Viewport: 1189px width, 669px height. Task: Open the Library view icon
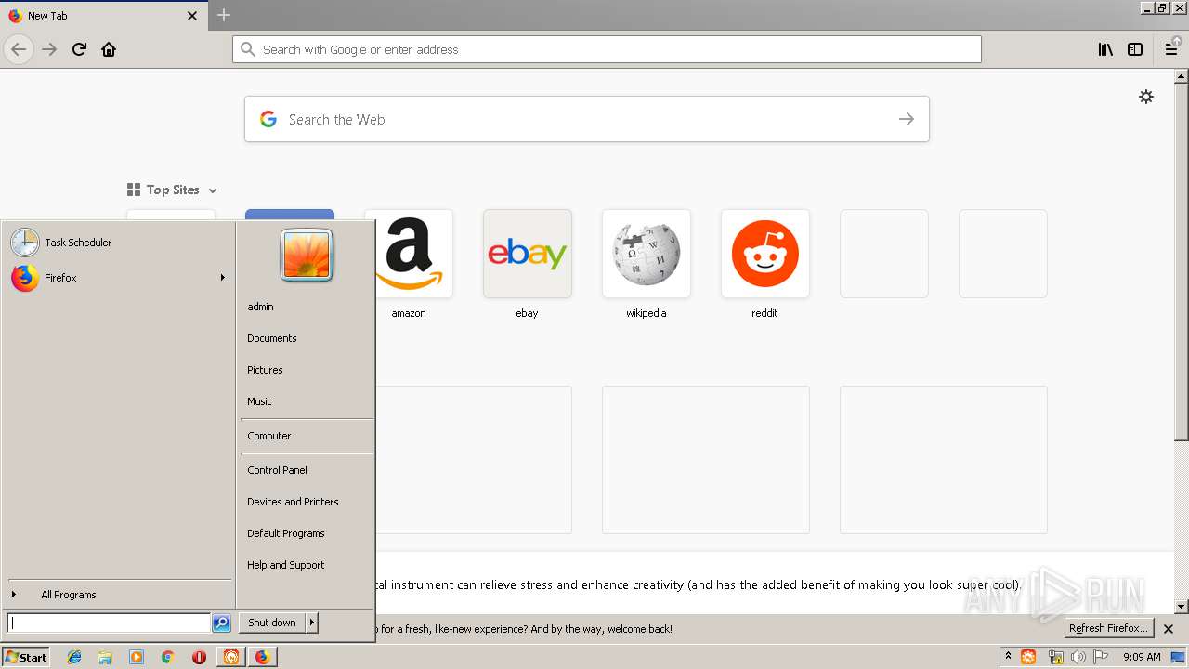pos(1105,49)
